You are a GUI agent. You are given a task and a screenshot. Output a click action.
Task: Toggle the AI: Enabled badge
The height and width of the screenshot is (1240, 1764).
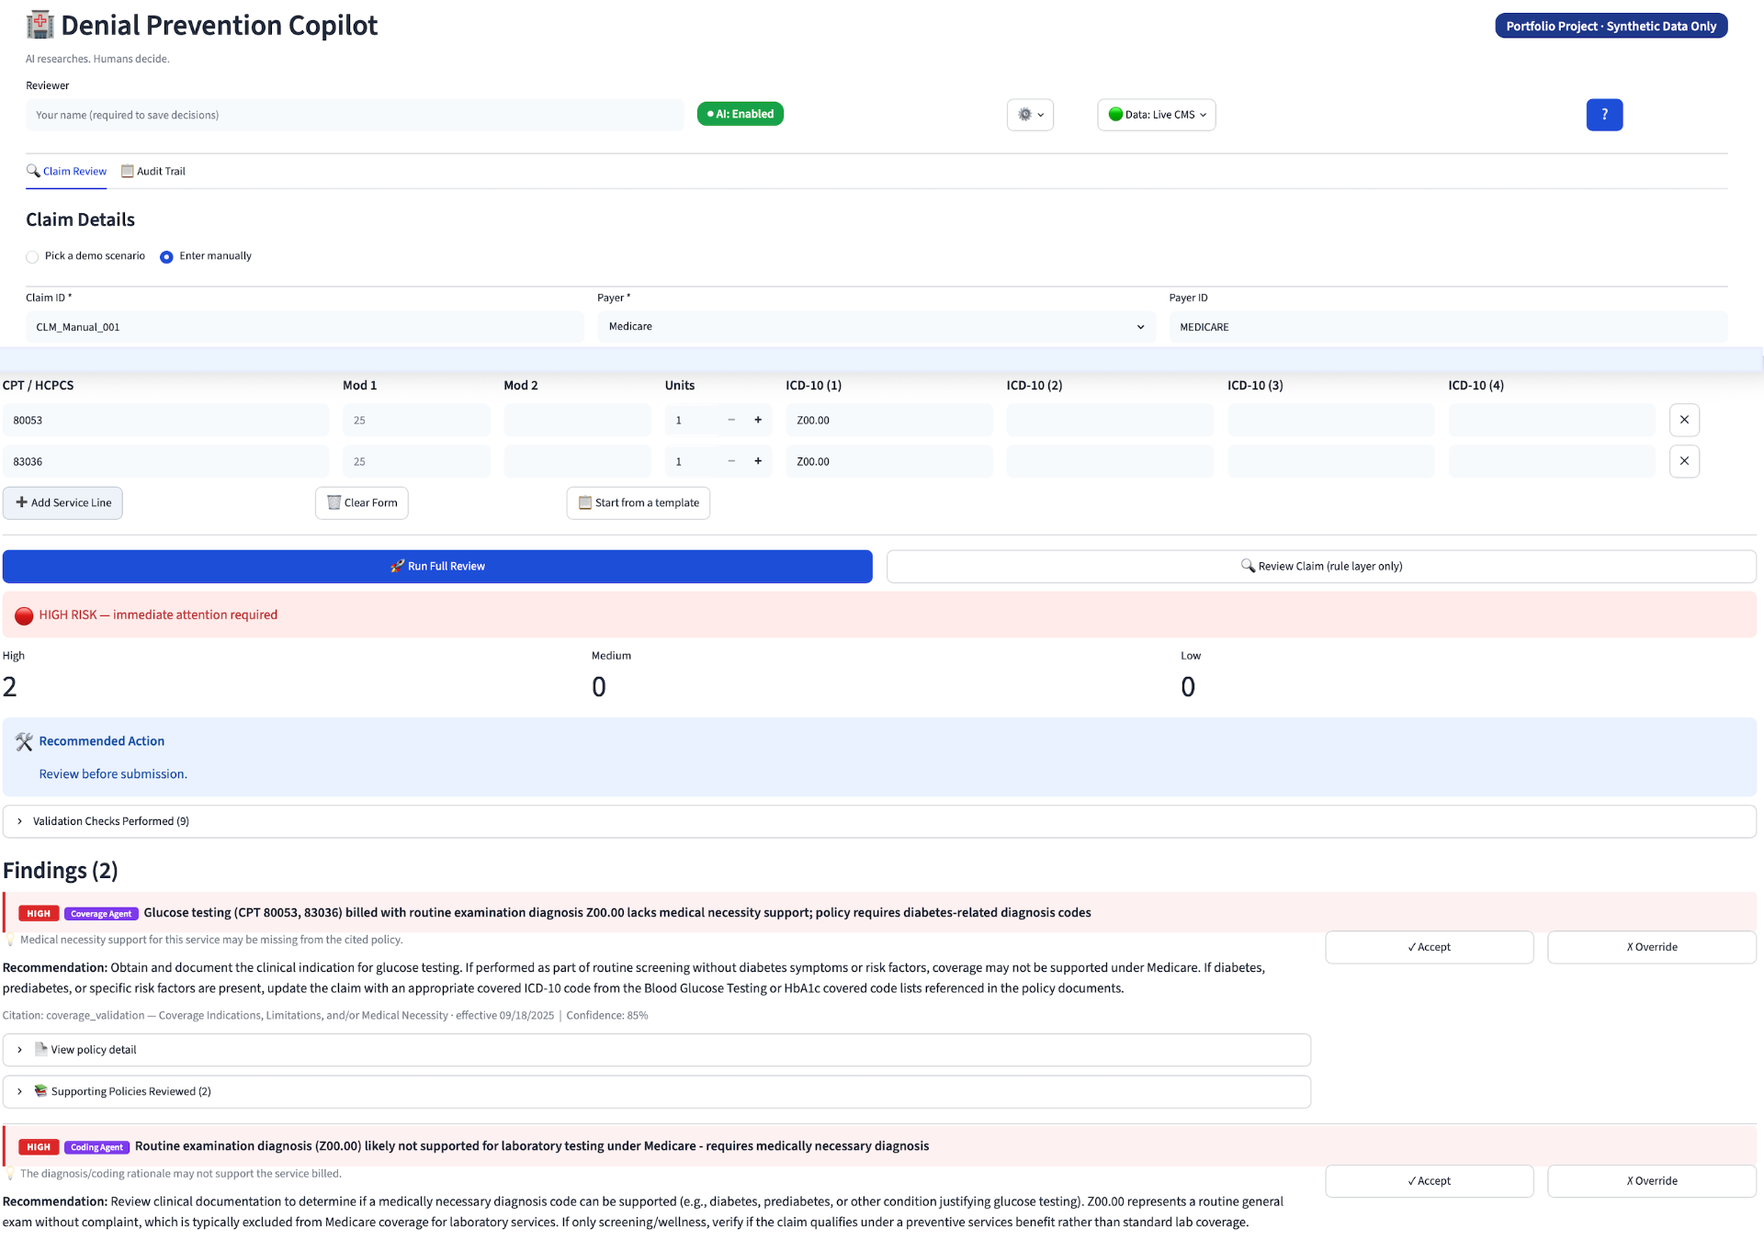pyautogui.click(x=741, y=114)
